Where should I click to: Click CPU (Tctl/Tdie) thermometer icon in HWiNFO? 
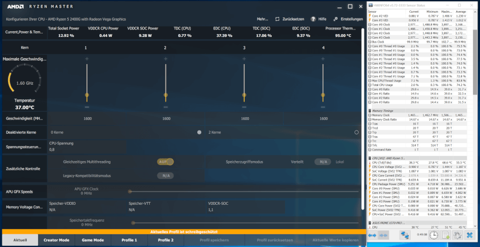(370, 163)
